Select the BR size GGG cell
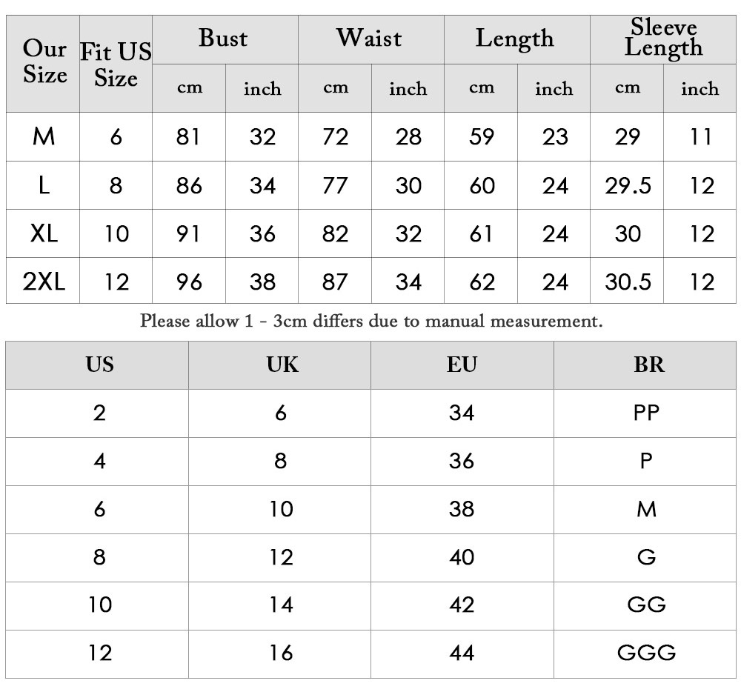The image size is (741, 692). click(x=646, y=653)
